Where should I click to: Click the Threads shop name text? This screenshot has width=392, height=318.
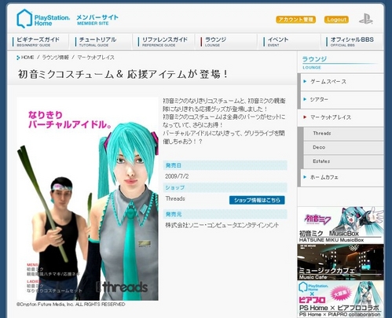(x=175, y=198)
